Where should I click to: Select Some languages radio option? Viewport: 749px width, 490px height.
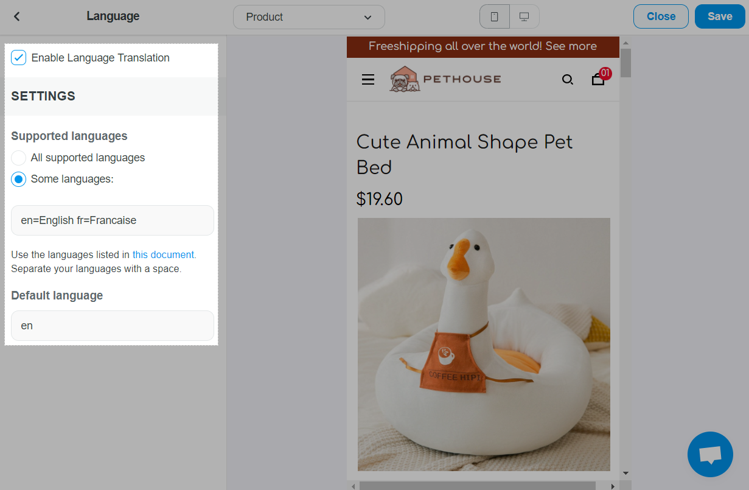pos(19,179)
